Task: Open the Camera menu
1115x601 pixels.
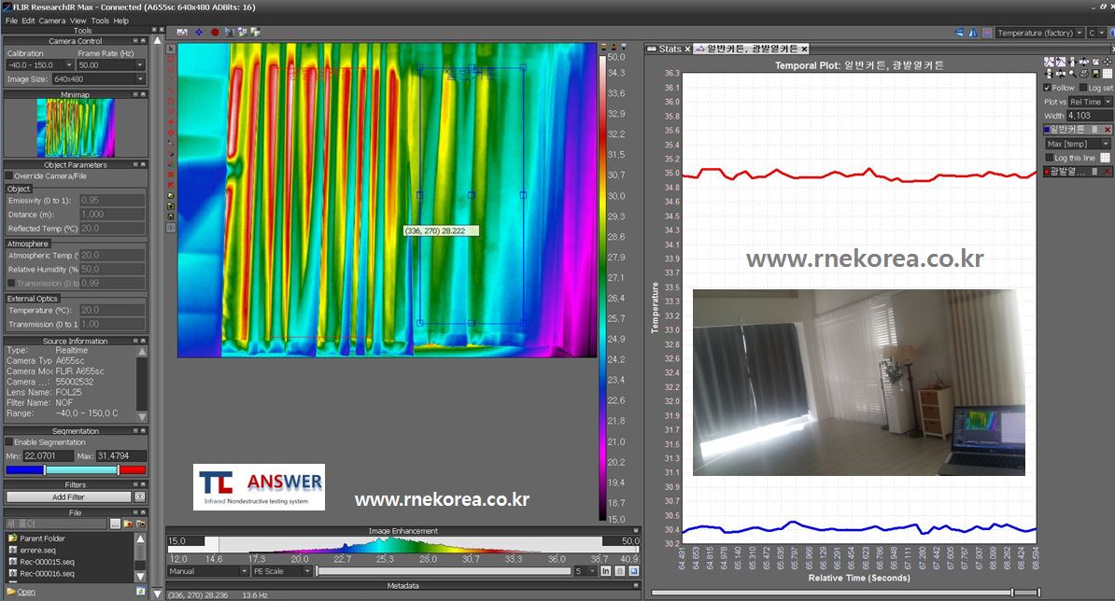Action: pyautogui.click(x=51, y=21)
